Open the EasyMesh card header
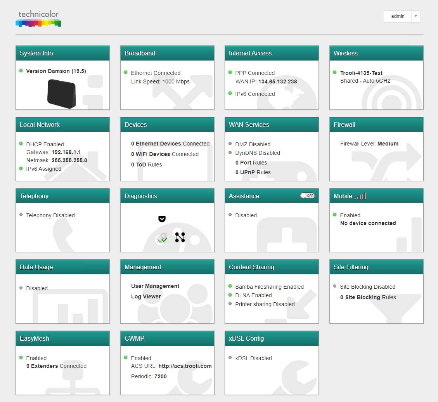The image size is (438, 402). 35,338
